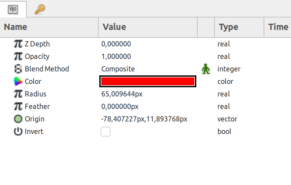Click the color wheel icon beside Color

pos(18,82)
